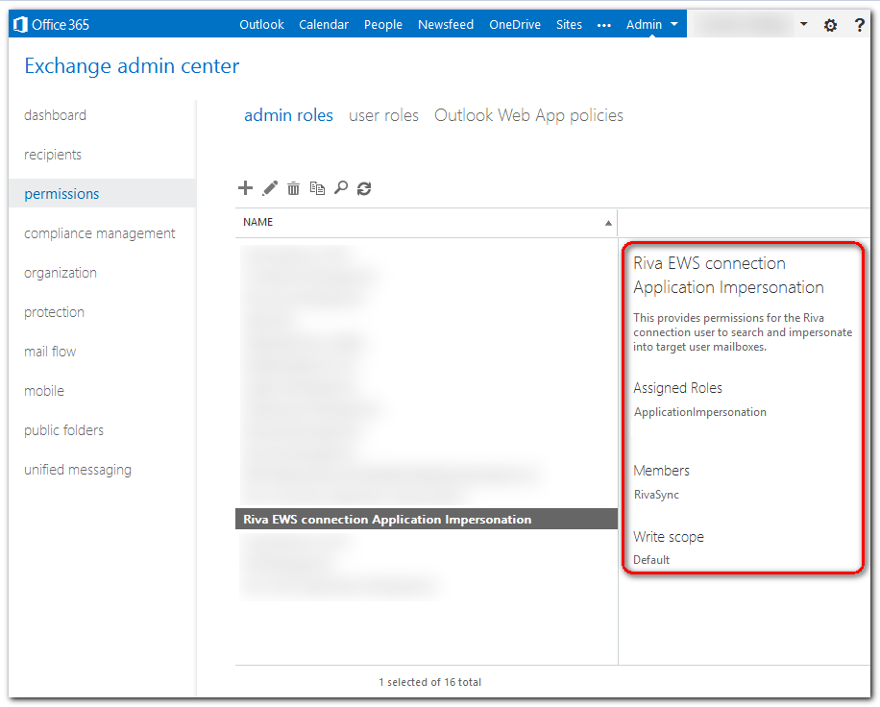The image size is (880, 707).
Task: Open Newsfeed from the top navigation
Action: 446,25
